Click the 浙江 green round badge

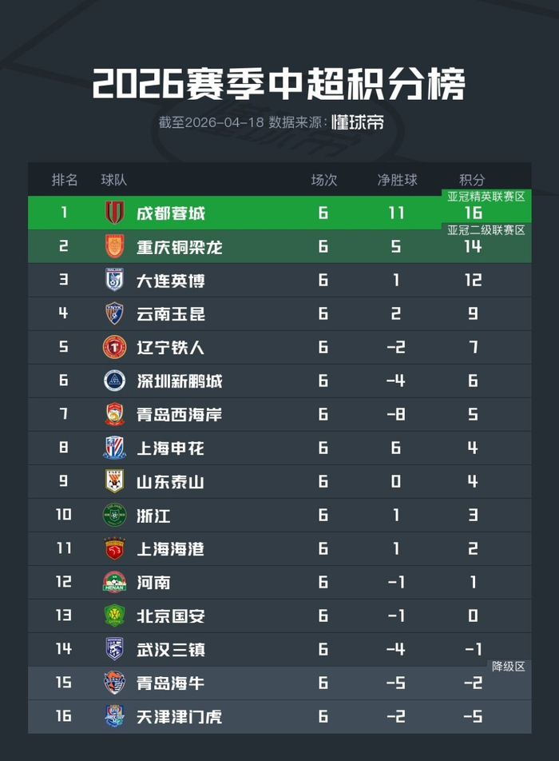[x=115, y=515]
